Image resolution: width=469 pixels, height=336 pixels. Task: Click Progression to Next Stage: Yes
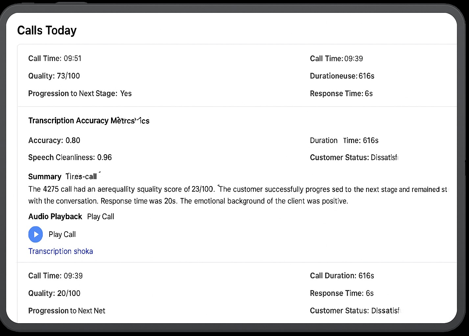point(80,94)
